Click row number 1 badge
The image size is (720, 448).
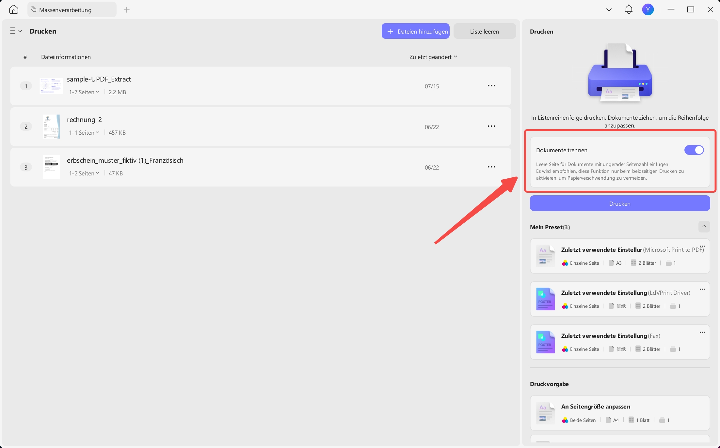click(26, 86)
